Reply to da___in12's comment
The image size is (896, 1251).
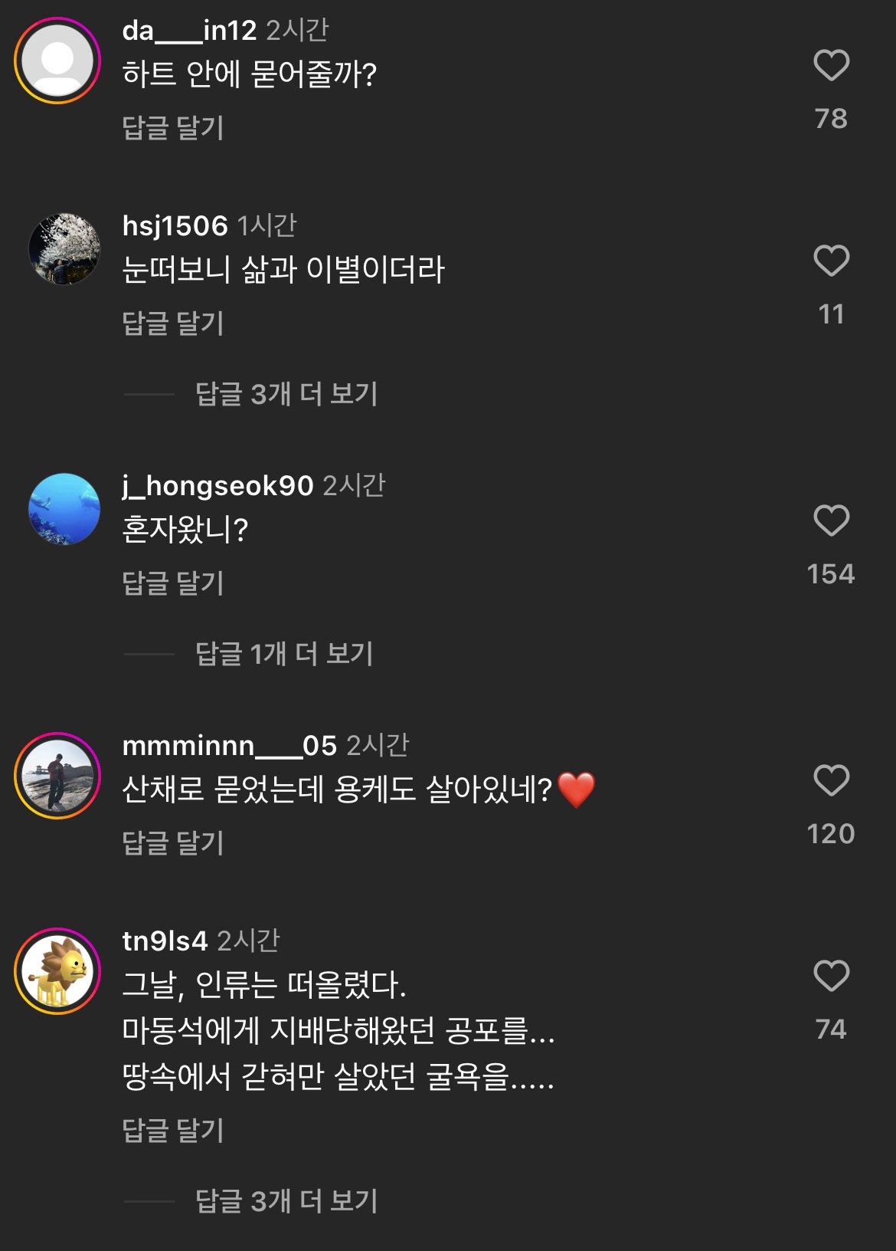[x=173, y=128]
